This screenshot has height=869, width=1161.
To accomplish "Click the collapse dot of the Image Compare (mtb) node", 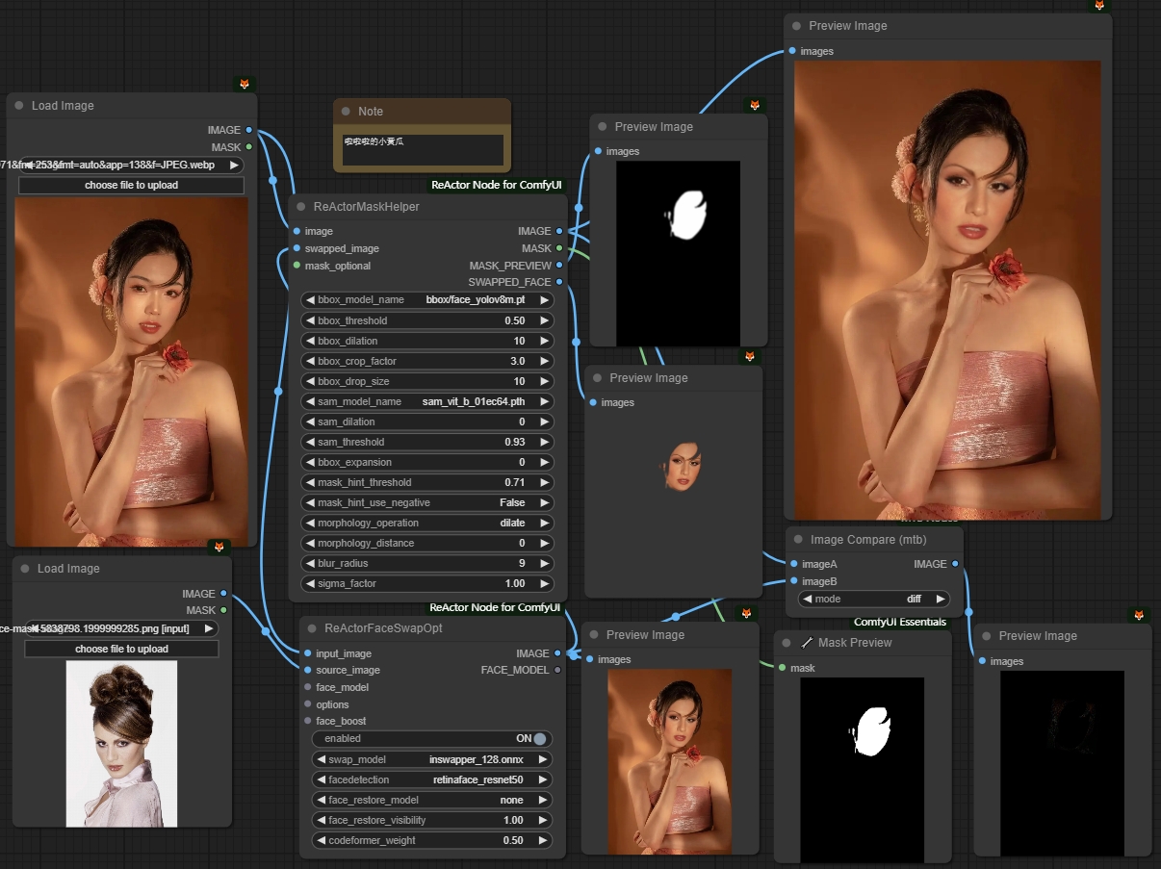I will tap(797, 541).
